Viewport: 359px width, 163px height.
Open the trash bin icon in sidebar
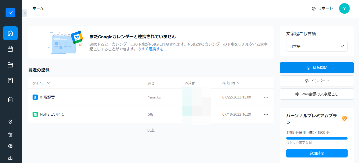point(10,100)
